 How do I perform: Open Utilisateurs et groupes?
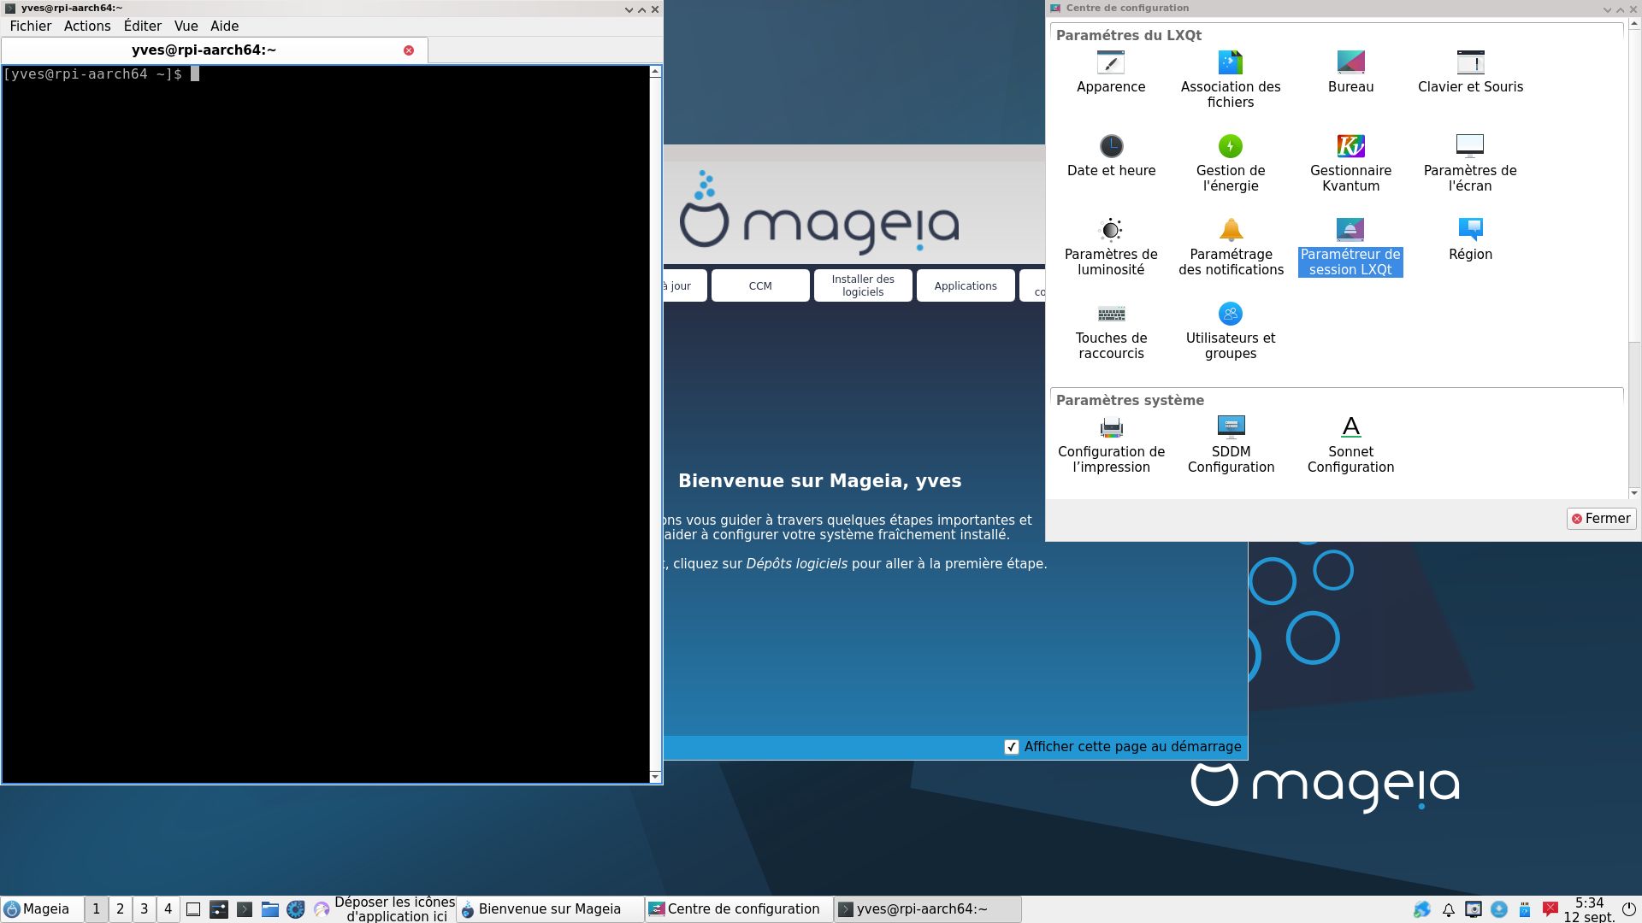pyautogui.click(x=1231, y=331)
